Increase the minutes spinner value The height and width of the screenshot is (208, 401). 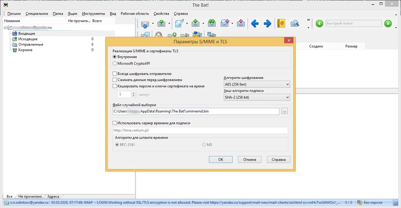coord(134,93)
